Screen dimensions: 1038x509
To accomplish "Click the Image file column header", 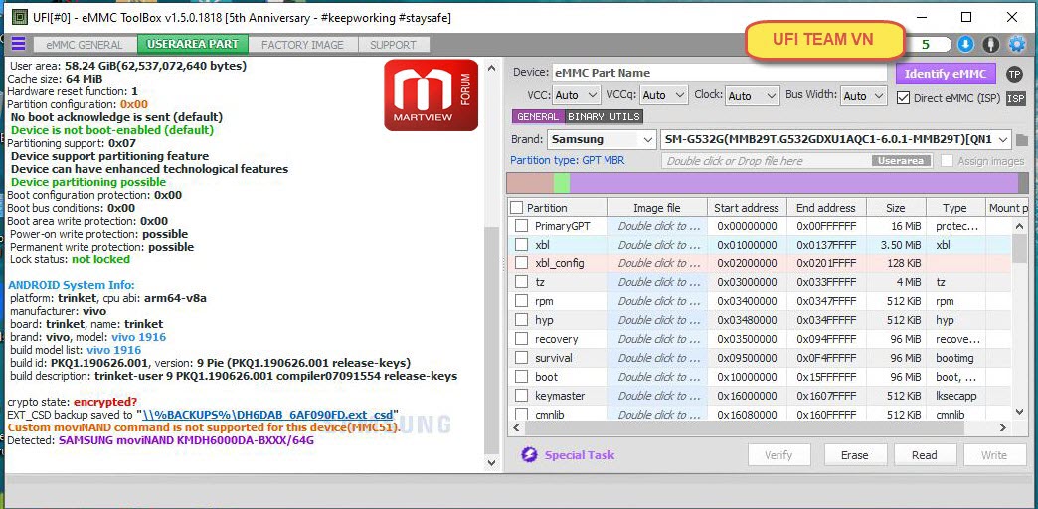I will click(656, 207).
